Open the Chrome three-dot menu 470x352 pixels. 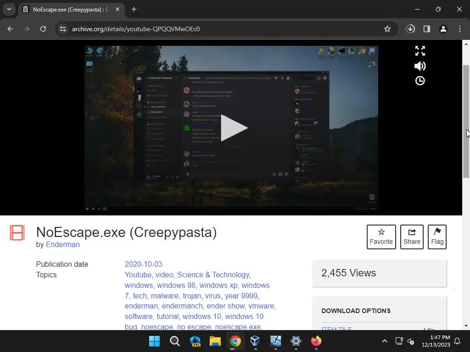tap(459, 29)
